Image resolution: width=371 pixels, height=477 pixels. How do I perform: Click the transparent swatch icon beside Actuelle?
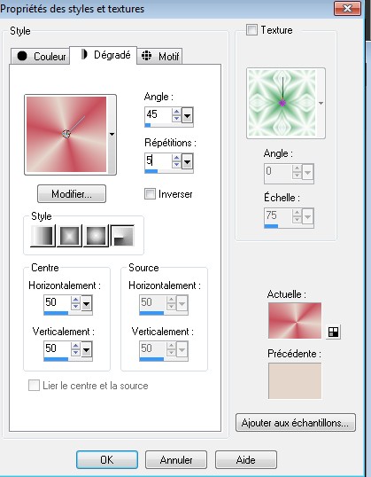(333, 332)
